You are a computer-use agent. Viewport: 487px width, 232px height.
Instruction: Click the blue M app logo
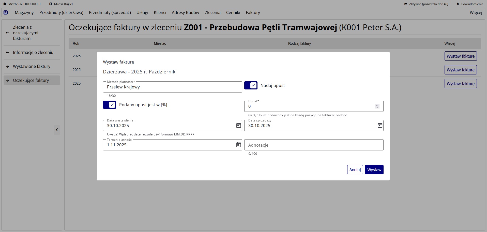(x=6, y=12)
